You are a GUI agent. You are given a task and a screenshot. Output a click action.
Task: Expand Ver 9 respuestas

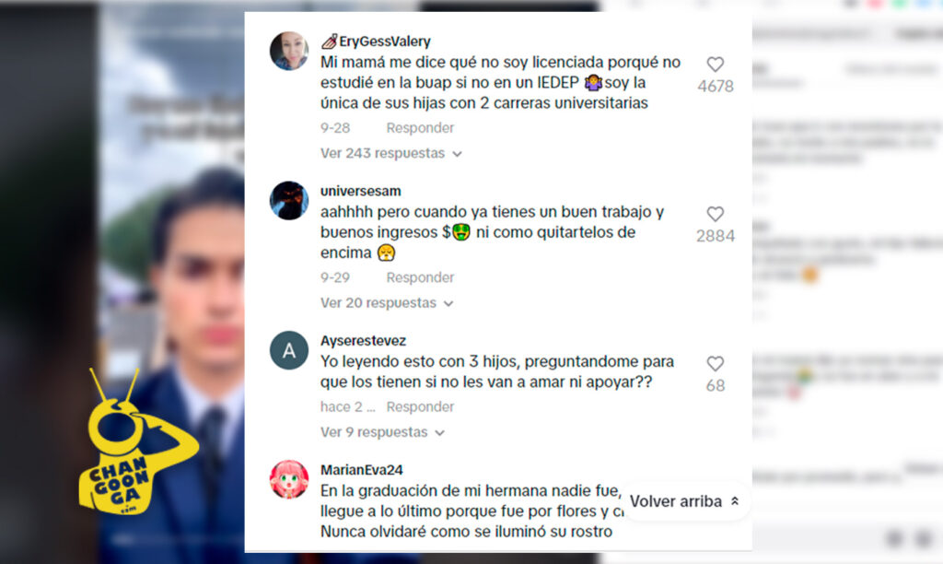pos(382,432)
